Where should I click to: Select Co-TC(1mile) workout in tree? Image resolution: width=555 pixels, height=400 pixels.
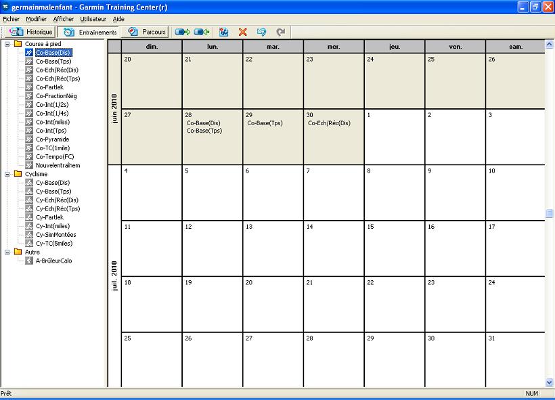pyautogui.click(x=53, y=148)
